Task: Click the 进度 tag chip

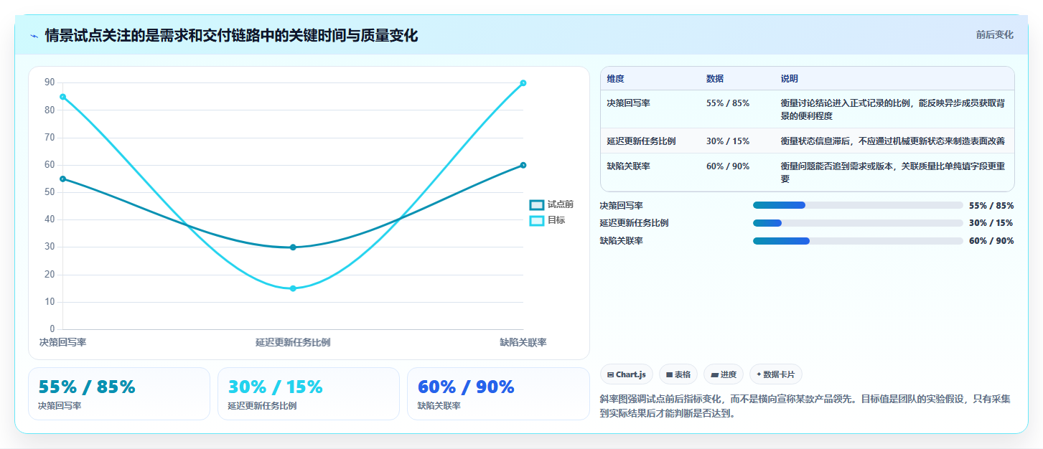Action: click(724, 374)
